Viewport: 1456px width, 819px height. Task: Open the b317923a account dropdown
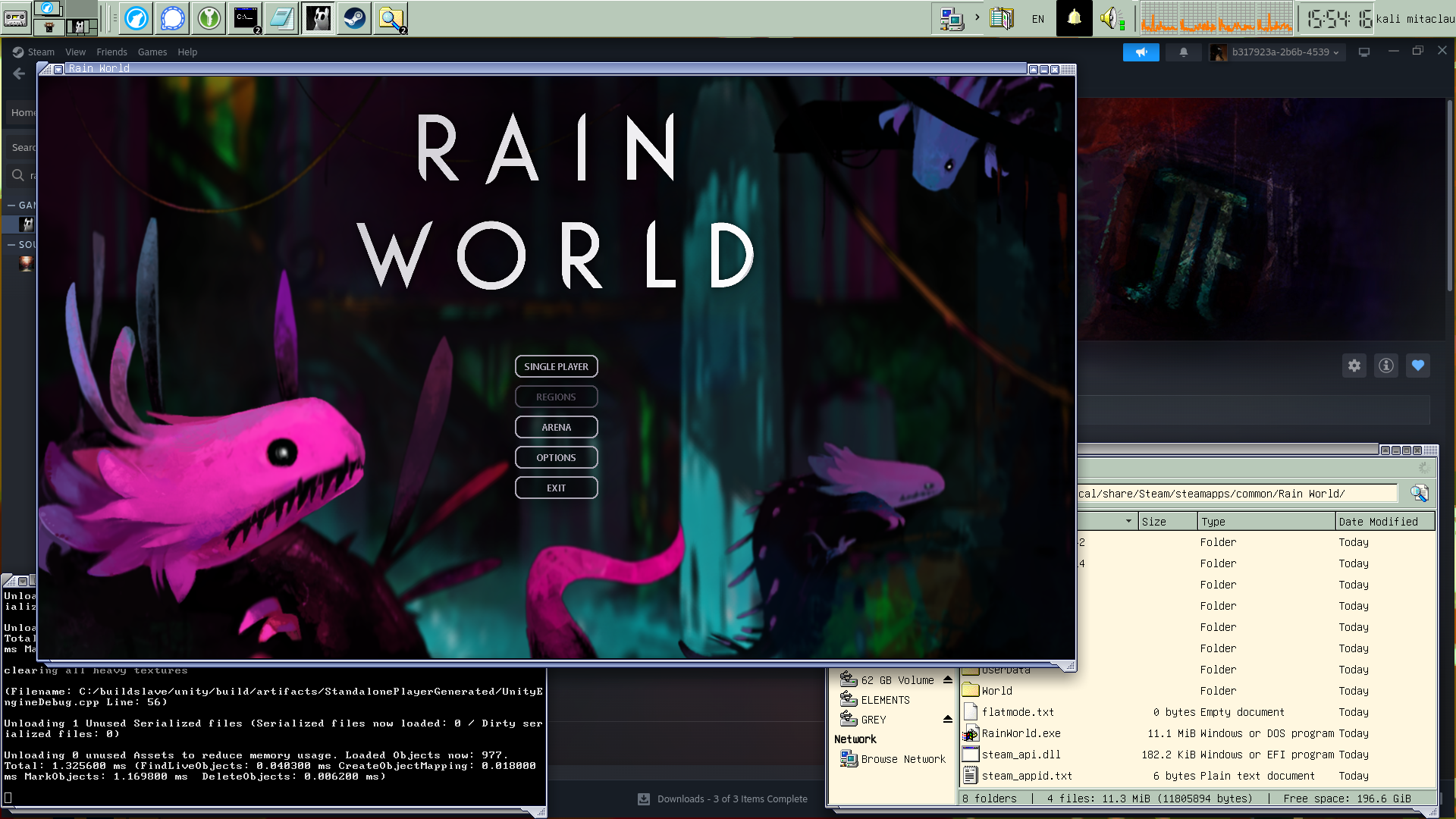(x=1276, y=52)
